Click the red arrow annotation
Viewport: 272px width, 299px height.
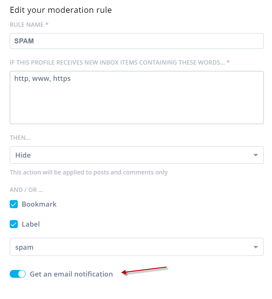coord(144,271)
